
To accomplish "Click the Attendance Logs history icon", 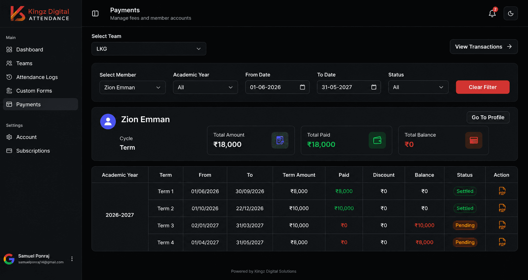I will click(9, 77).
